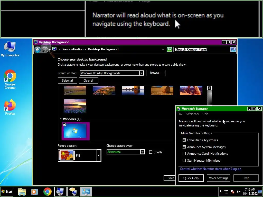Refresh the Desktop Background page
263x197 pixels.
(x=169, y=50)
